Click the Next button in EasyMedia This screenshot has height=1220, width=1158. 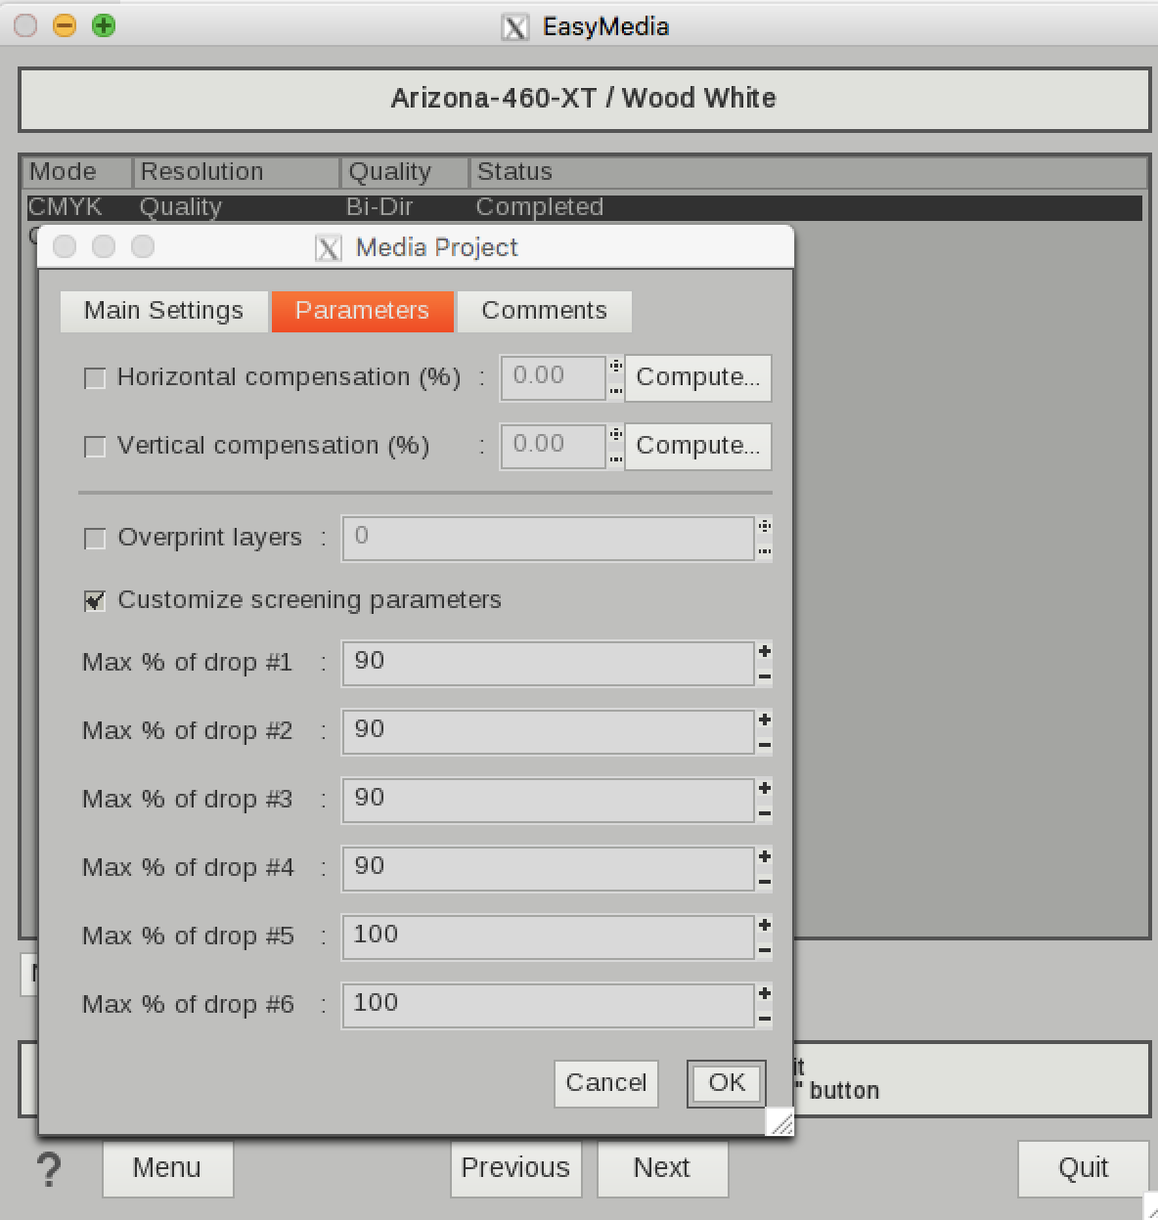pos(662,1168)
